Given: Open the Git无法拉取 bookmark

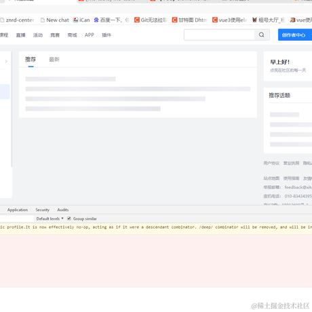Looking at the screenshot, I should (150, 20).
